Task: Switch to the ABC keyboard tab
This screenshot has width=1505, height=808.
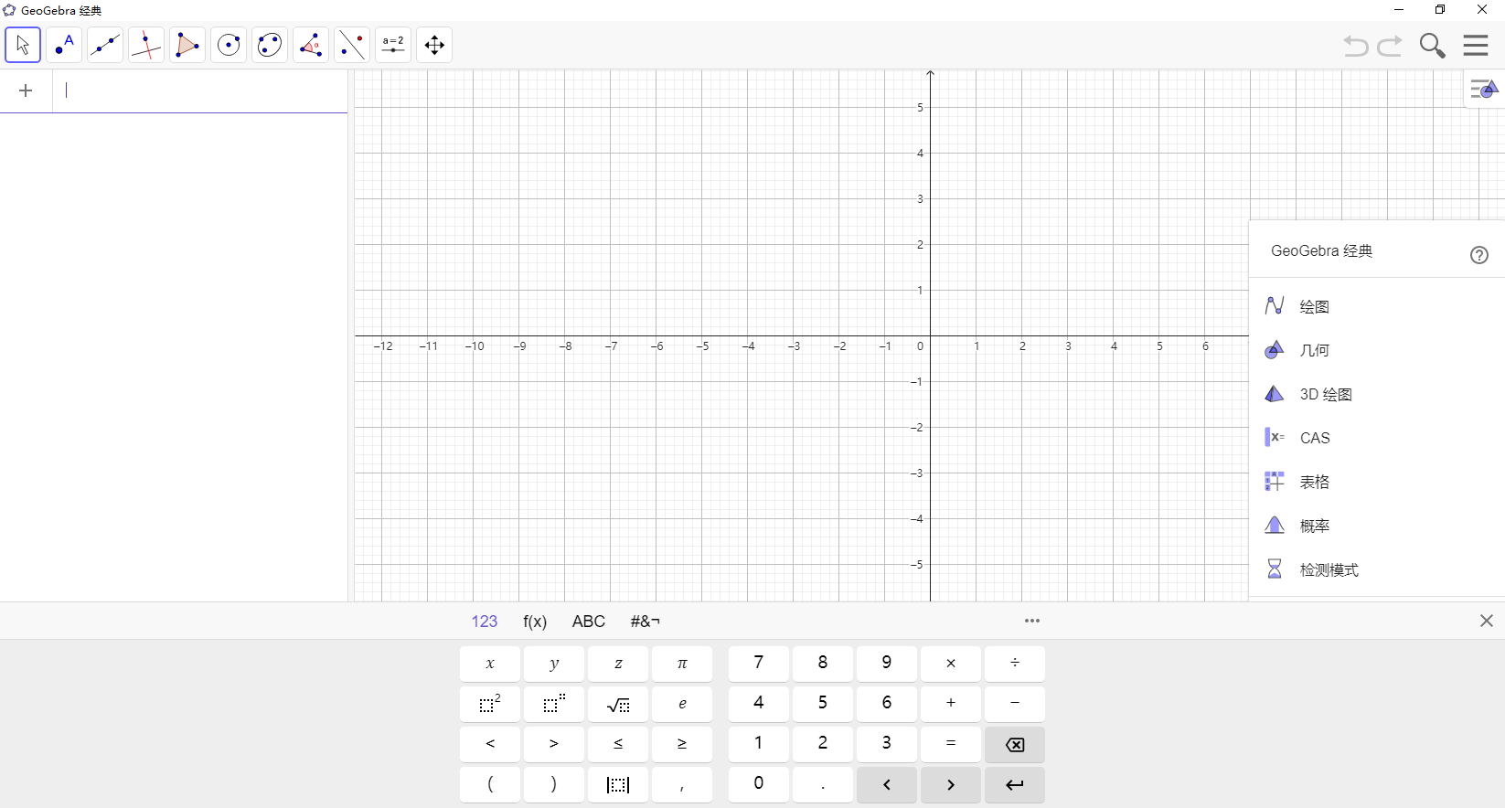Action: pos(588,622)
